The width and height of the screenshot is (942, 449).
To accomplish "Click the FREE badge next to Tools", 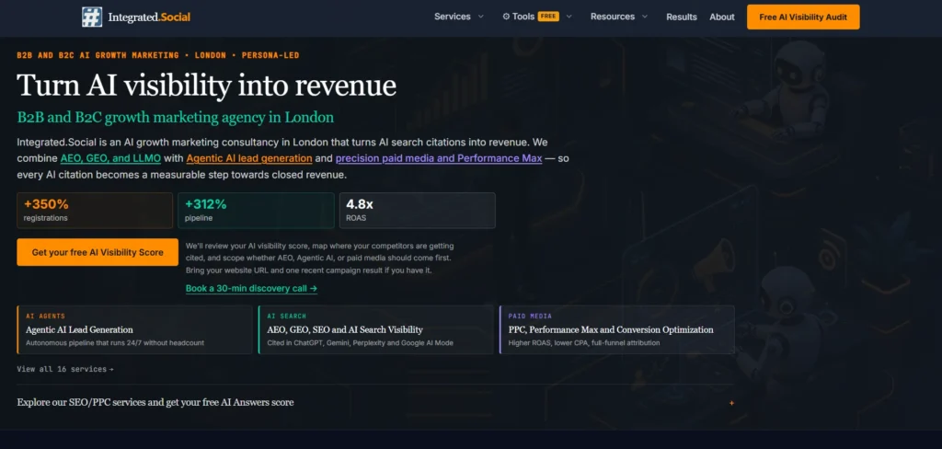I will pyautogui.click(x=548, y=17).
